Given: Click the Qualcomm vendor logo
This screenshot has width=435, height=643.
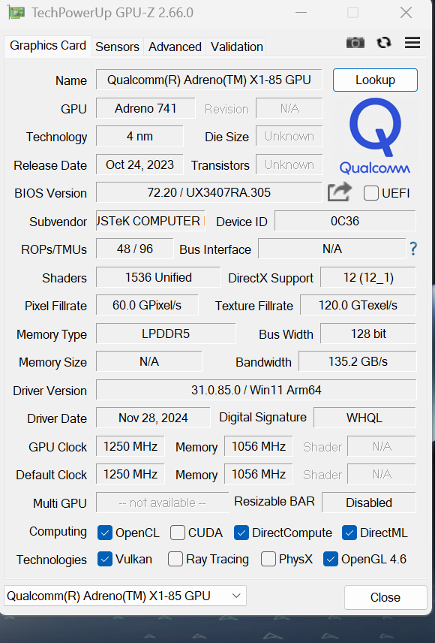Looking at the screenshot, I should coord(375,136).
